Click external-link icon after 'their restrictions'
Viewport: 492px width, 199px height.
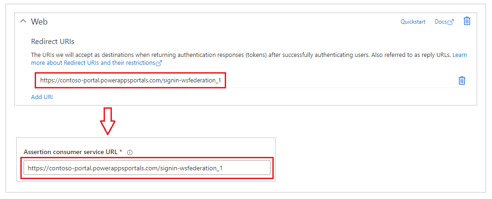pyautogui.click(x=159, y=63)
